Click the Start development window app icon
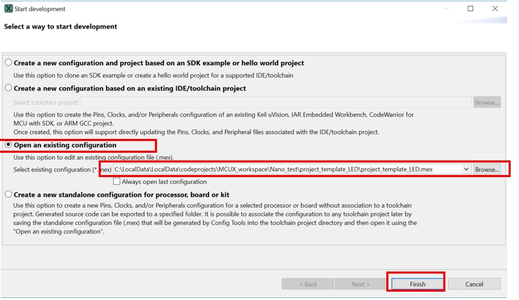 coord(8,9)
